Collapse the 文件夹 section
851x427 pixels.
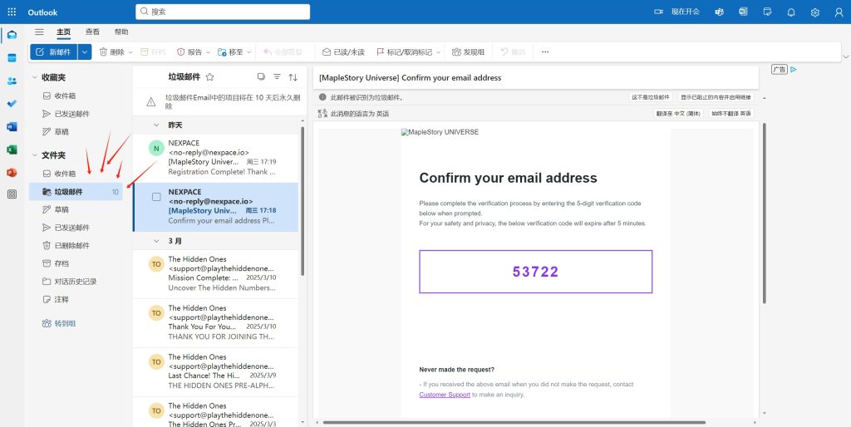[x=35, y=155]
